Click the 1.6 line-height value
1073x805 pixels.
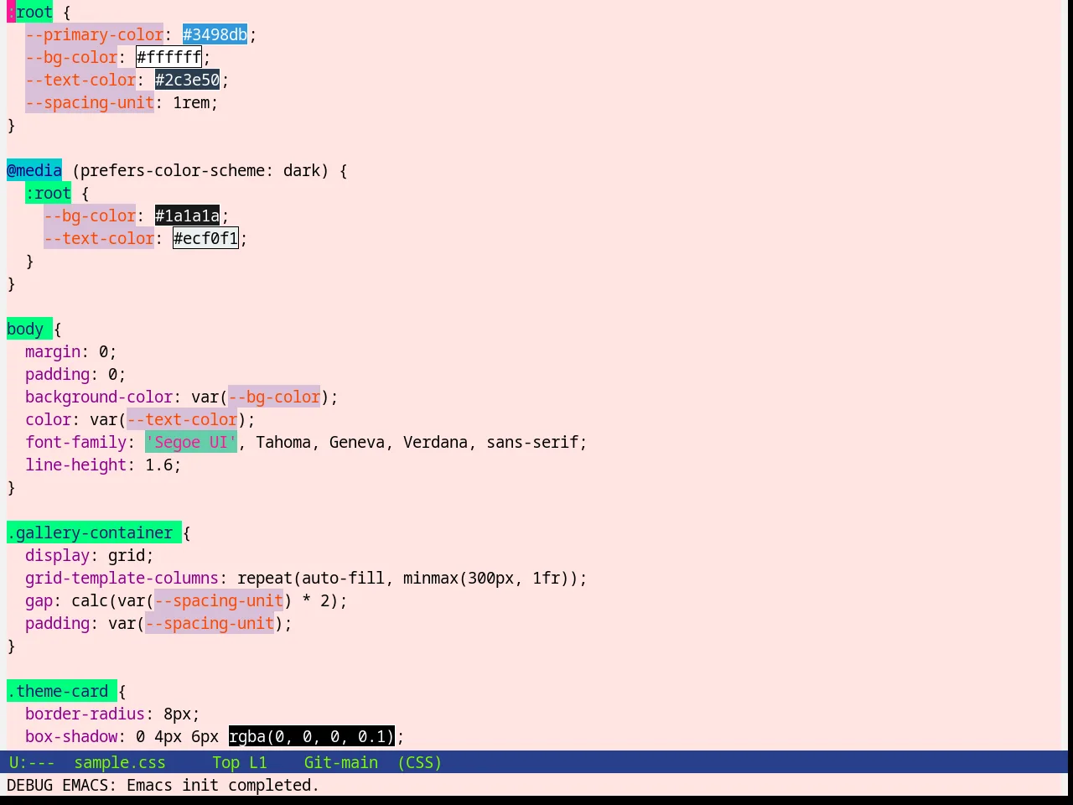158,465
